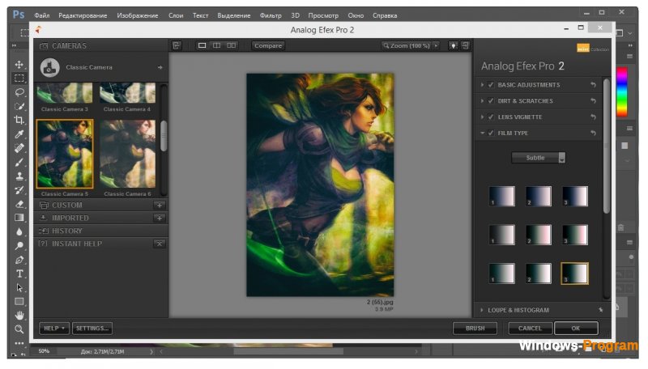The image size is (648, 369).
Task: Open the Изображение menu
Action: coord(137,15)
